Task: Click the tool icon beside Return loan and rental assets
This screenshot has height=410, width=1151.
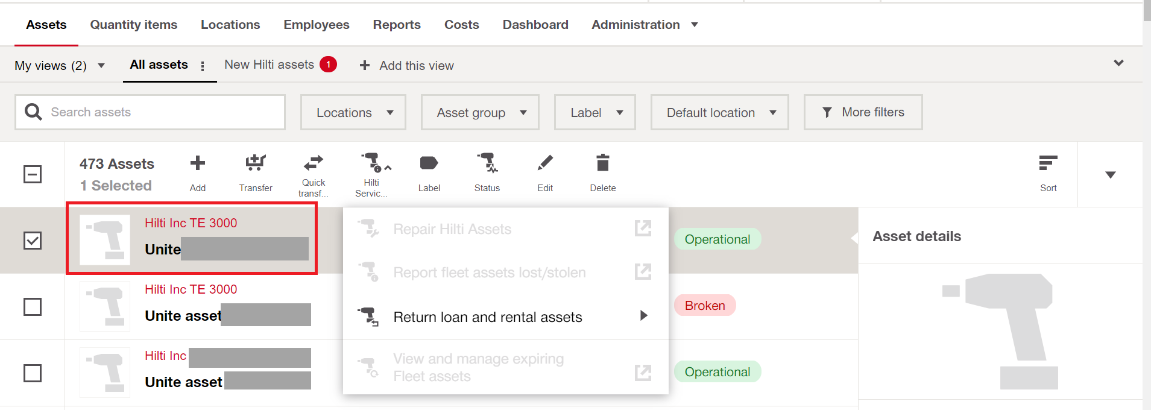Action: click(368, 317)
